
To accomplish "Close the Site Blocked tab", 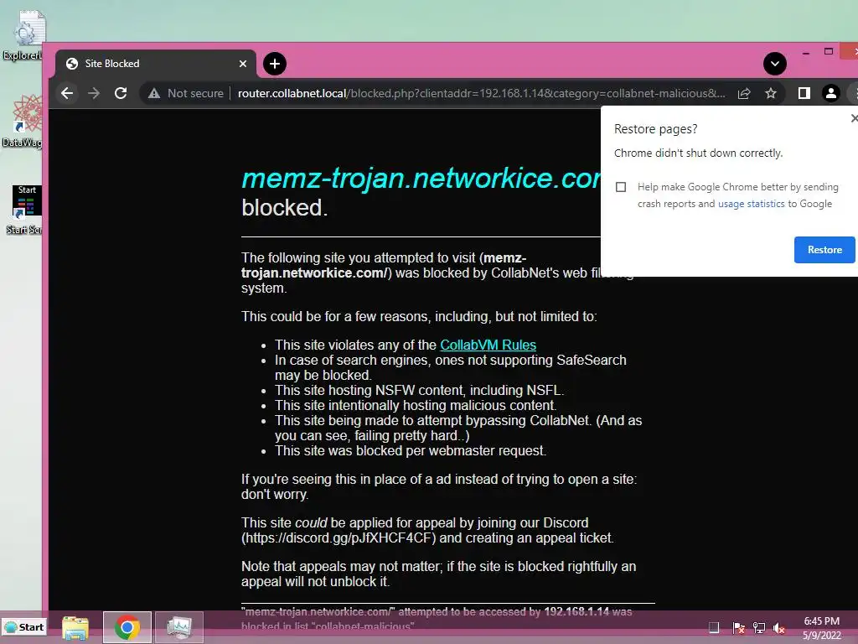I will pos(243,64).
